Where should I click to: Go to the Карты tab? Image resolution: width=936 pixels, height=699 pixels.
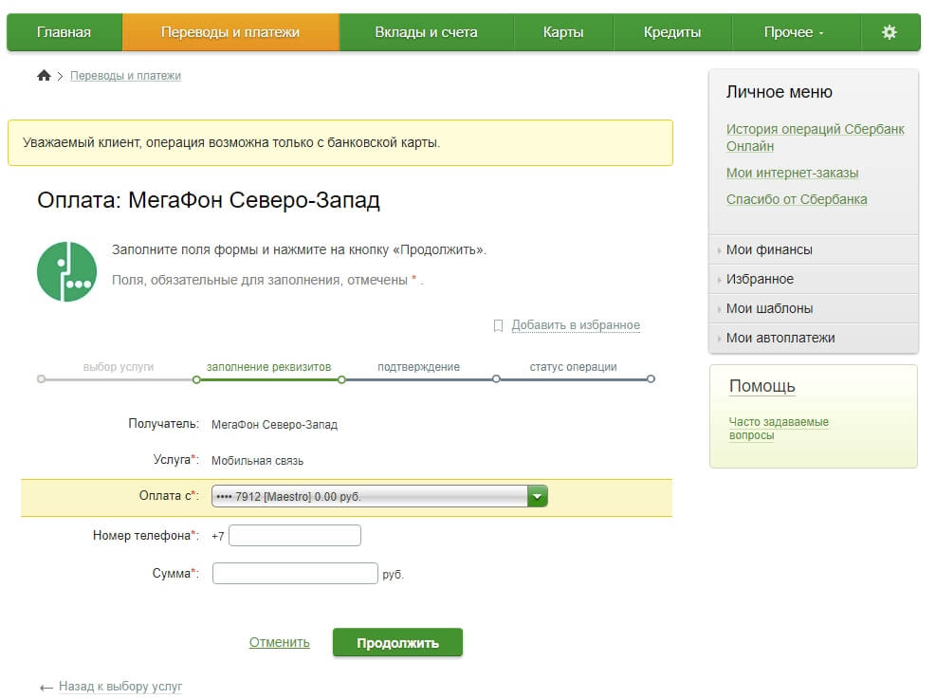563,32
